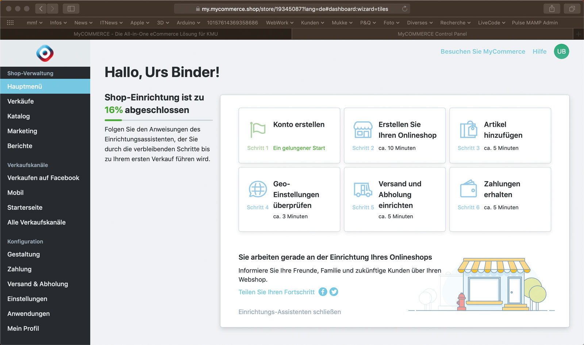Image resolution: width=584 pixels, height=345 pixels.
Task: Click the delivery truck icon on Versand und Abholung
Action: click(363, 189)
